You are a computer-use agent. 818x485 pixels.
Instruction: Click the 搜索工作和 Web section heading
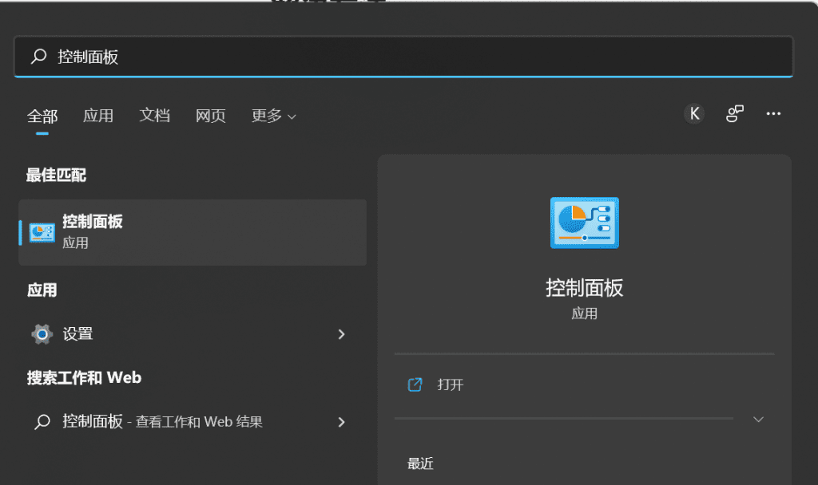pyautogui.click(x=84, y=377)
